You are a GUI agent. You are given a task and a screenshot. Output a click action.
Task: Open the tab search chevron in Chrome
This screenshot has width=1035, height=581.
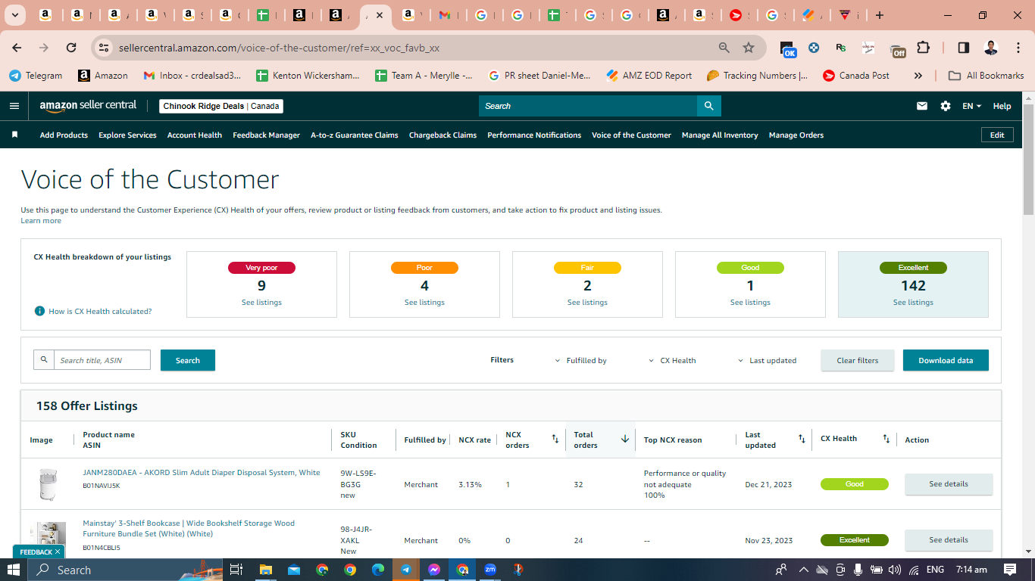15,15
